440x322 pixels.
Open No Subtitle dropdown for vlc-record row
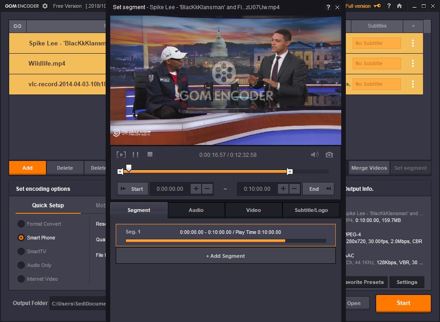click(377, 84)
